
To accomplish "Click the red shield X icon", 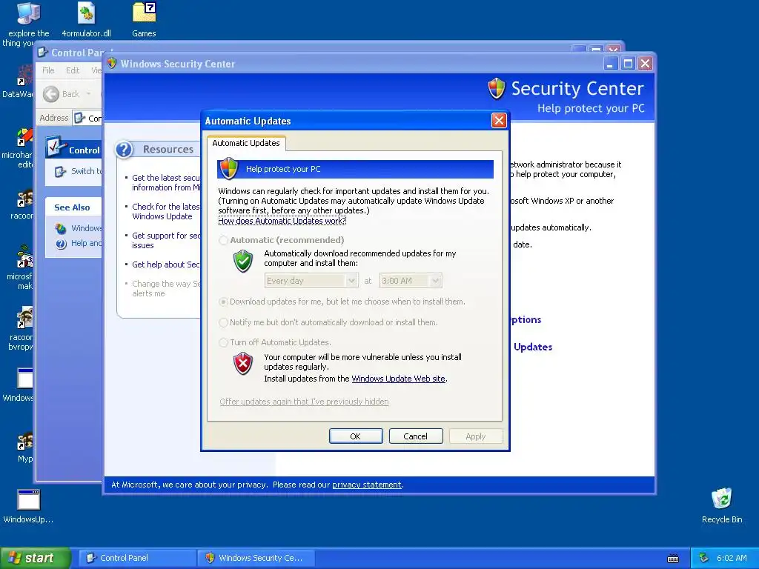I will (243, 363).
